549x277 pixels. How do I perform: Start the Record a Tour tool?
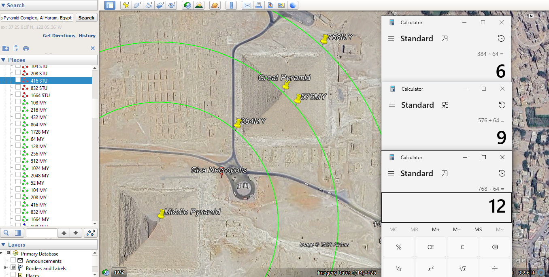pyautogui.click(x=172, y=5)
